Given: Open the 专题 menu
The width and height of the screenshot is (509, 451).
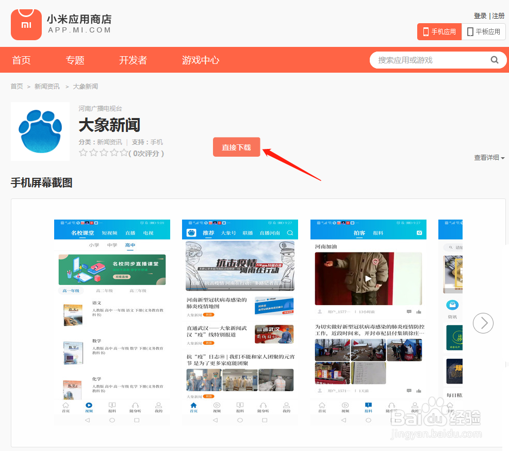Looking at the screenshot, I should [75, 60].
